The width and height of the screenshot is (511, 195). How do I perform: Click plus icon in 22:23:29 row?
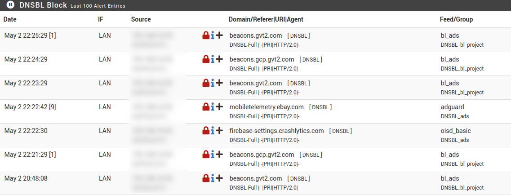pos(219,83)
